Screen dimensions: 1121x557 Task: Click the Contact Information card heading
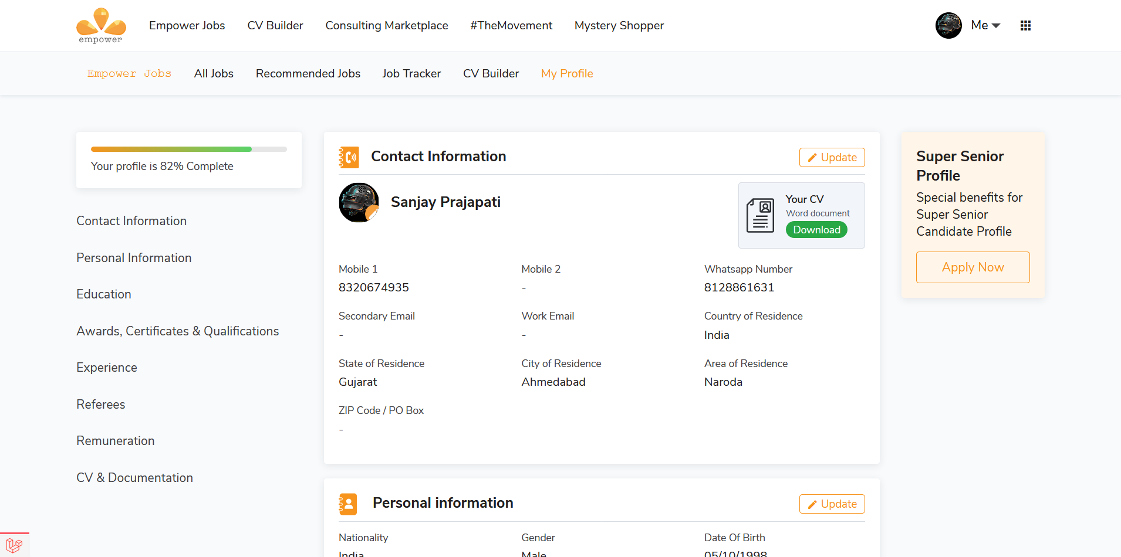(438, 157)
